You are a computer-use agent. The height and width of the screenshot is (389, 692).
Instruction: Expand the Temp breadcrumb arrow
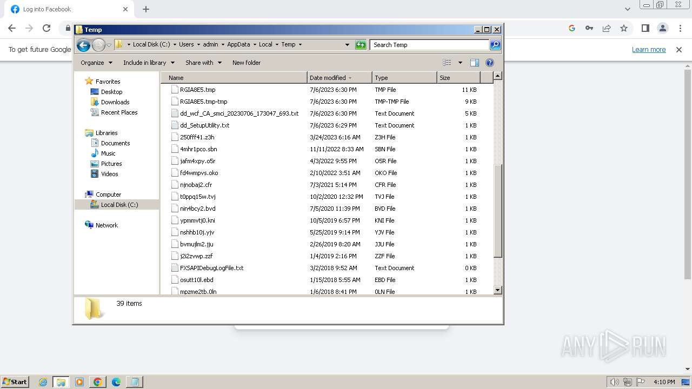point(301,45)
